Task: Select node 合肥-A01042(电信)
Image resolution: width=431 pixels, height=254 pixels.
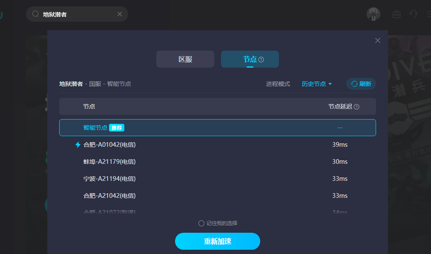Action: pos(218,145)
